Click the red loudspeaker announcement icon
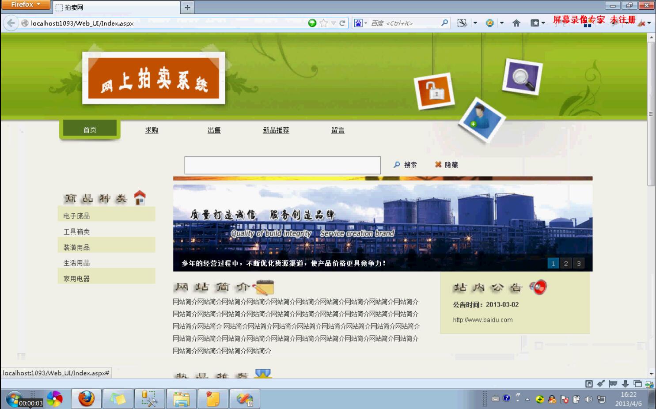656x409 pixels. pos(538,287)
